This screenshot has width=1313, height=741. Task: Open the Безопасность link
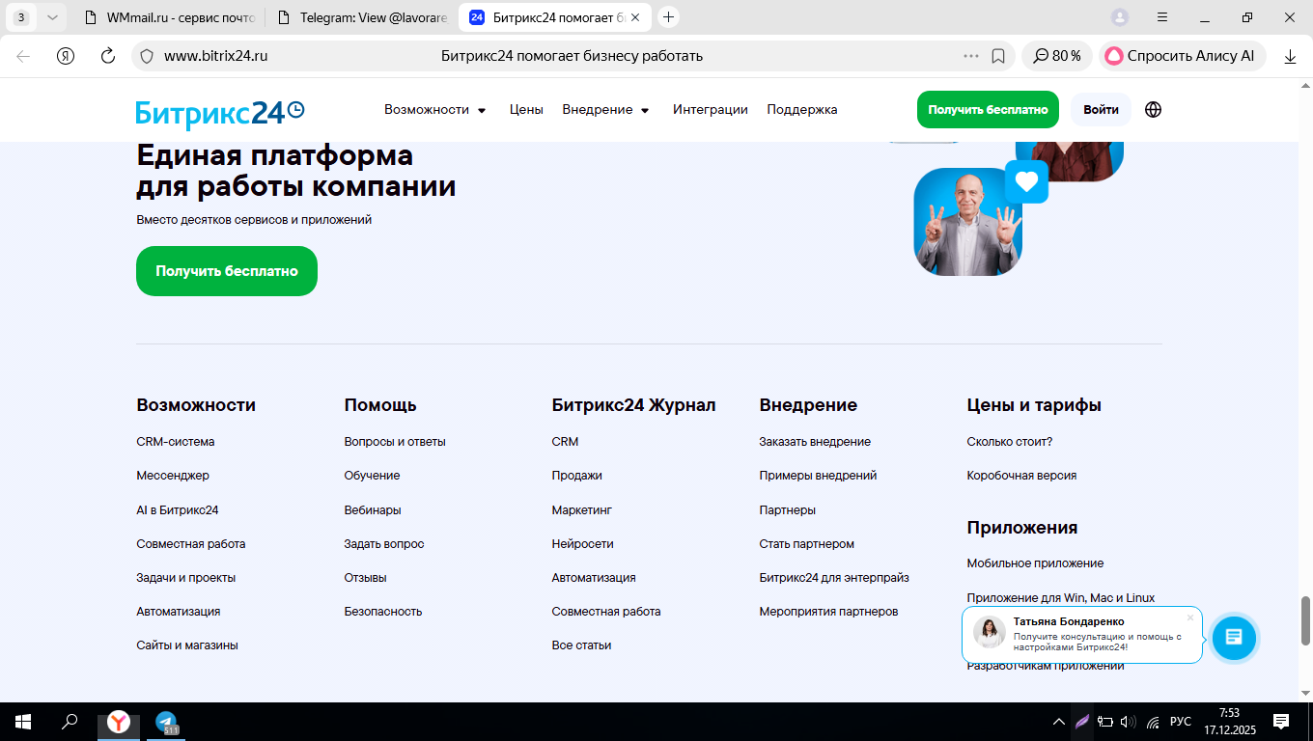383,612
